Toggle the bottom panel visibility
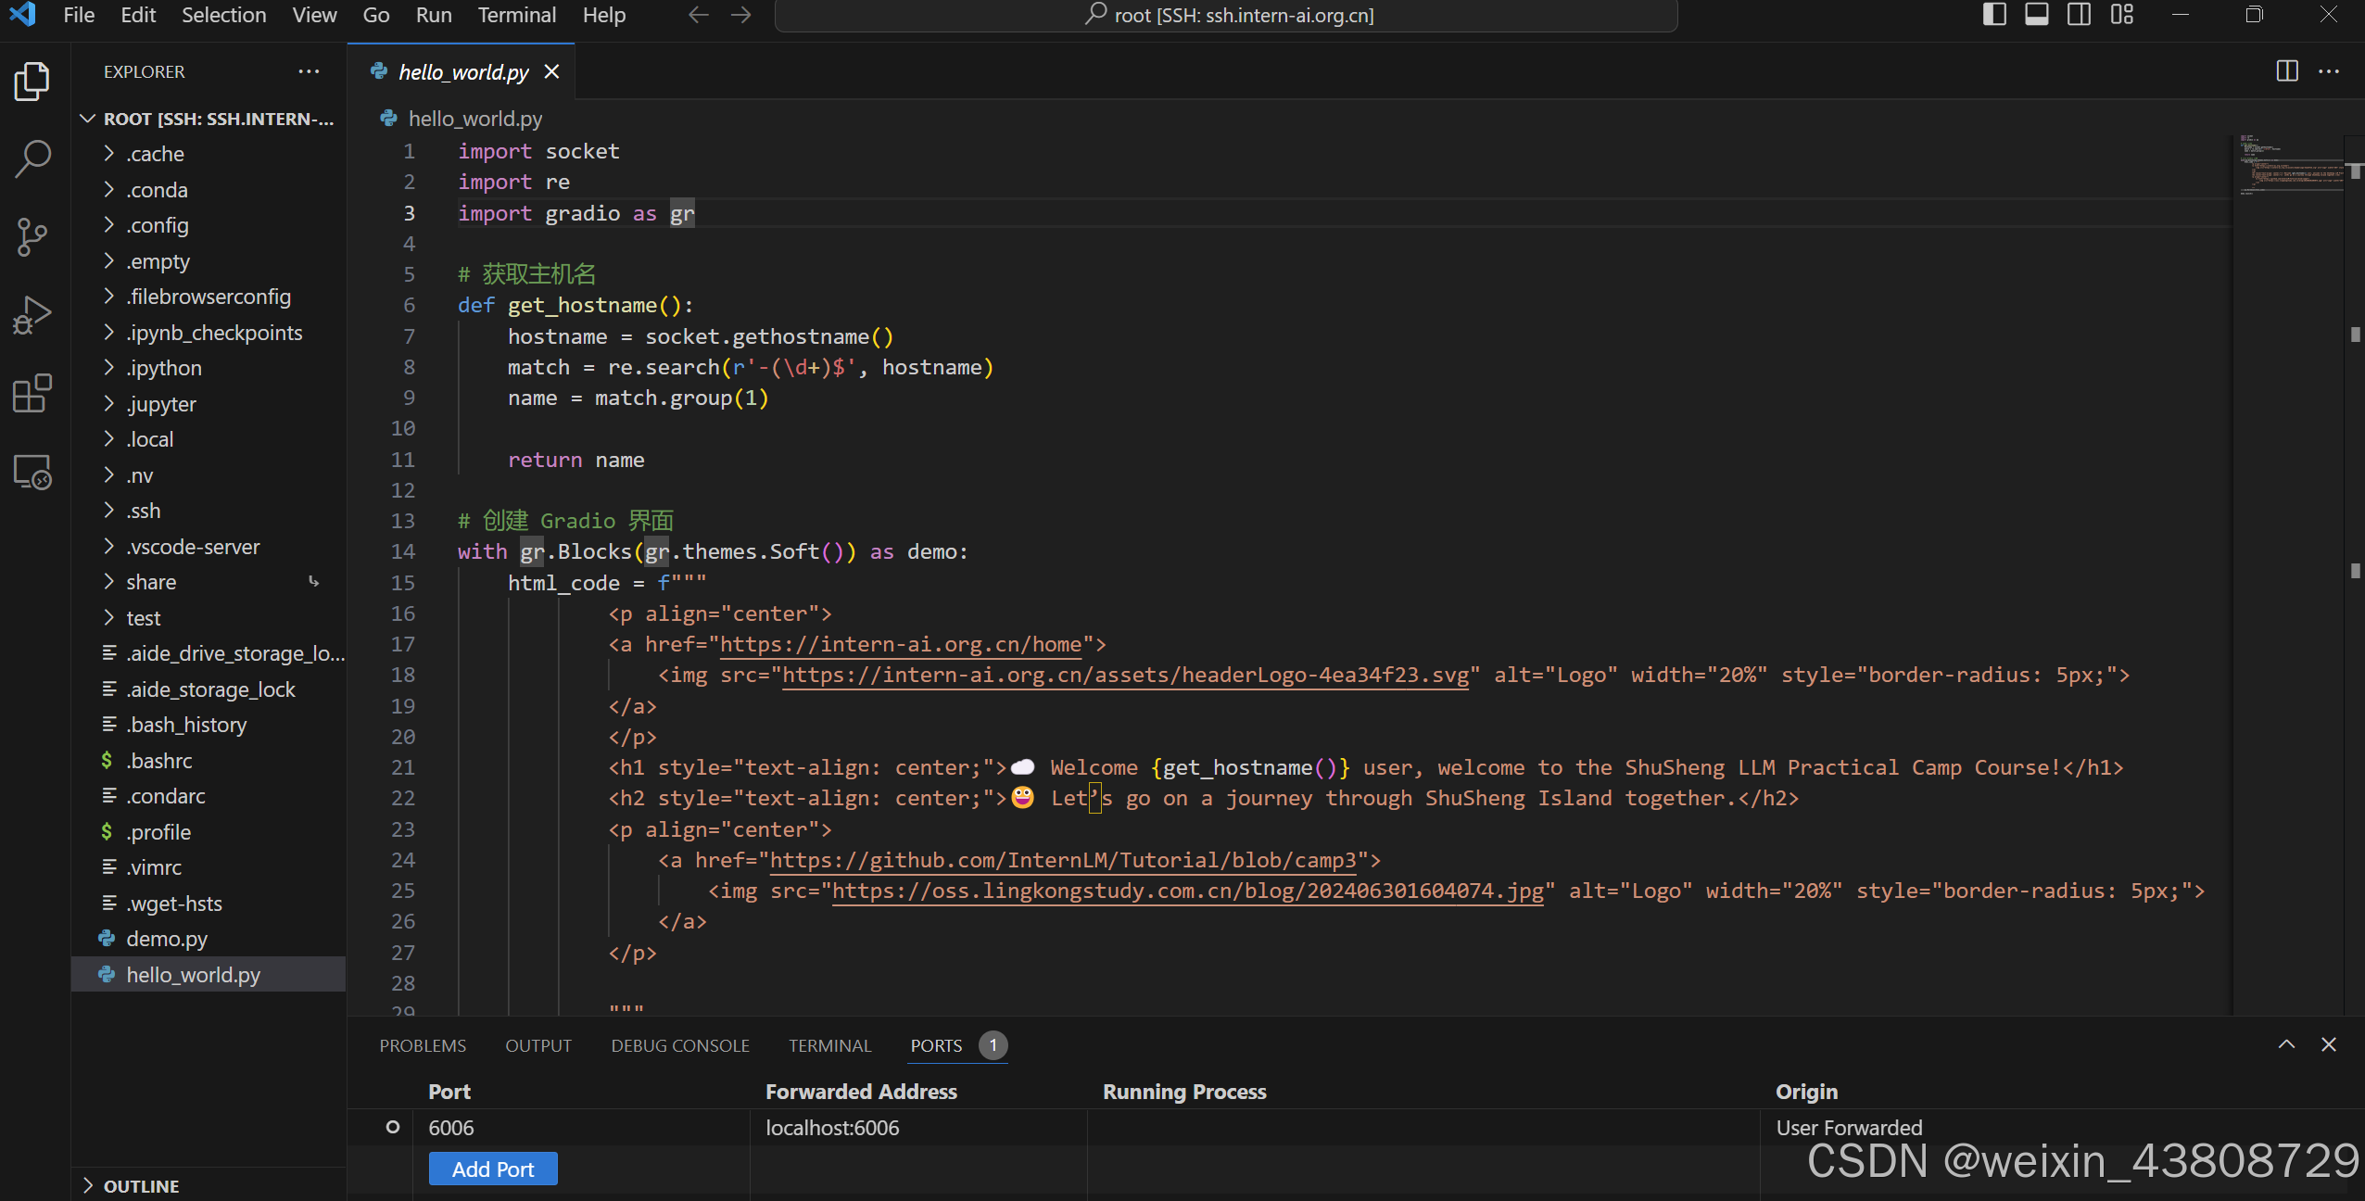 pos(2036,15)
